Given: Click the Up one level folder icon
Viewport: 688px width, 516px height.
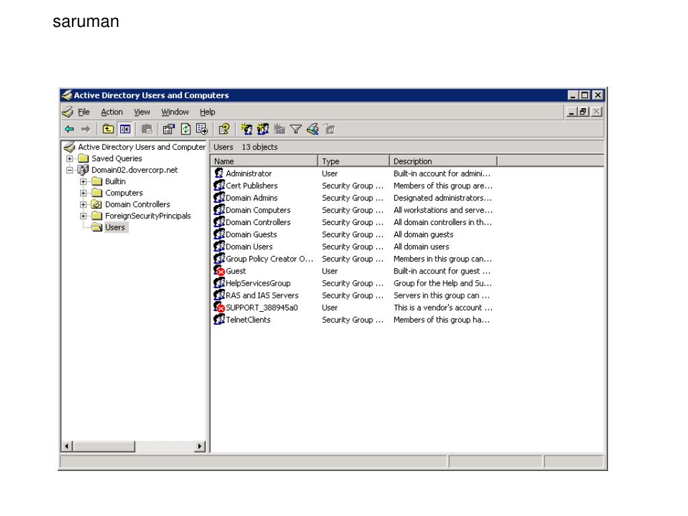Looking at the screenshot, I should (x=108, y=129).
